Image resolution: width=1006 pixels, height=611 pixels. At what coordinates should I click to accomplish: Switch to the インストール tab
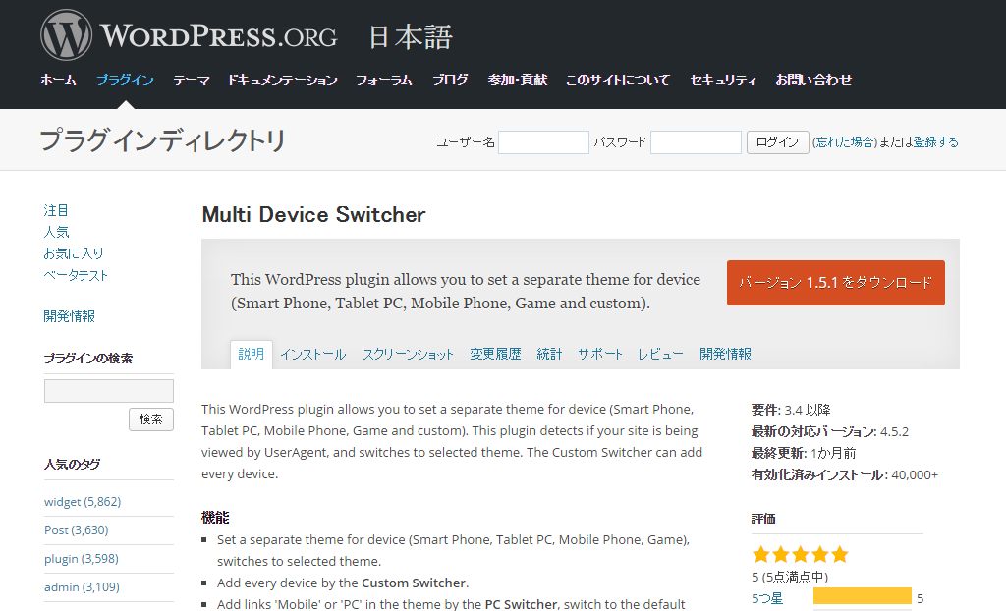[x=312, y=355]
